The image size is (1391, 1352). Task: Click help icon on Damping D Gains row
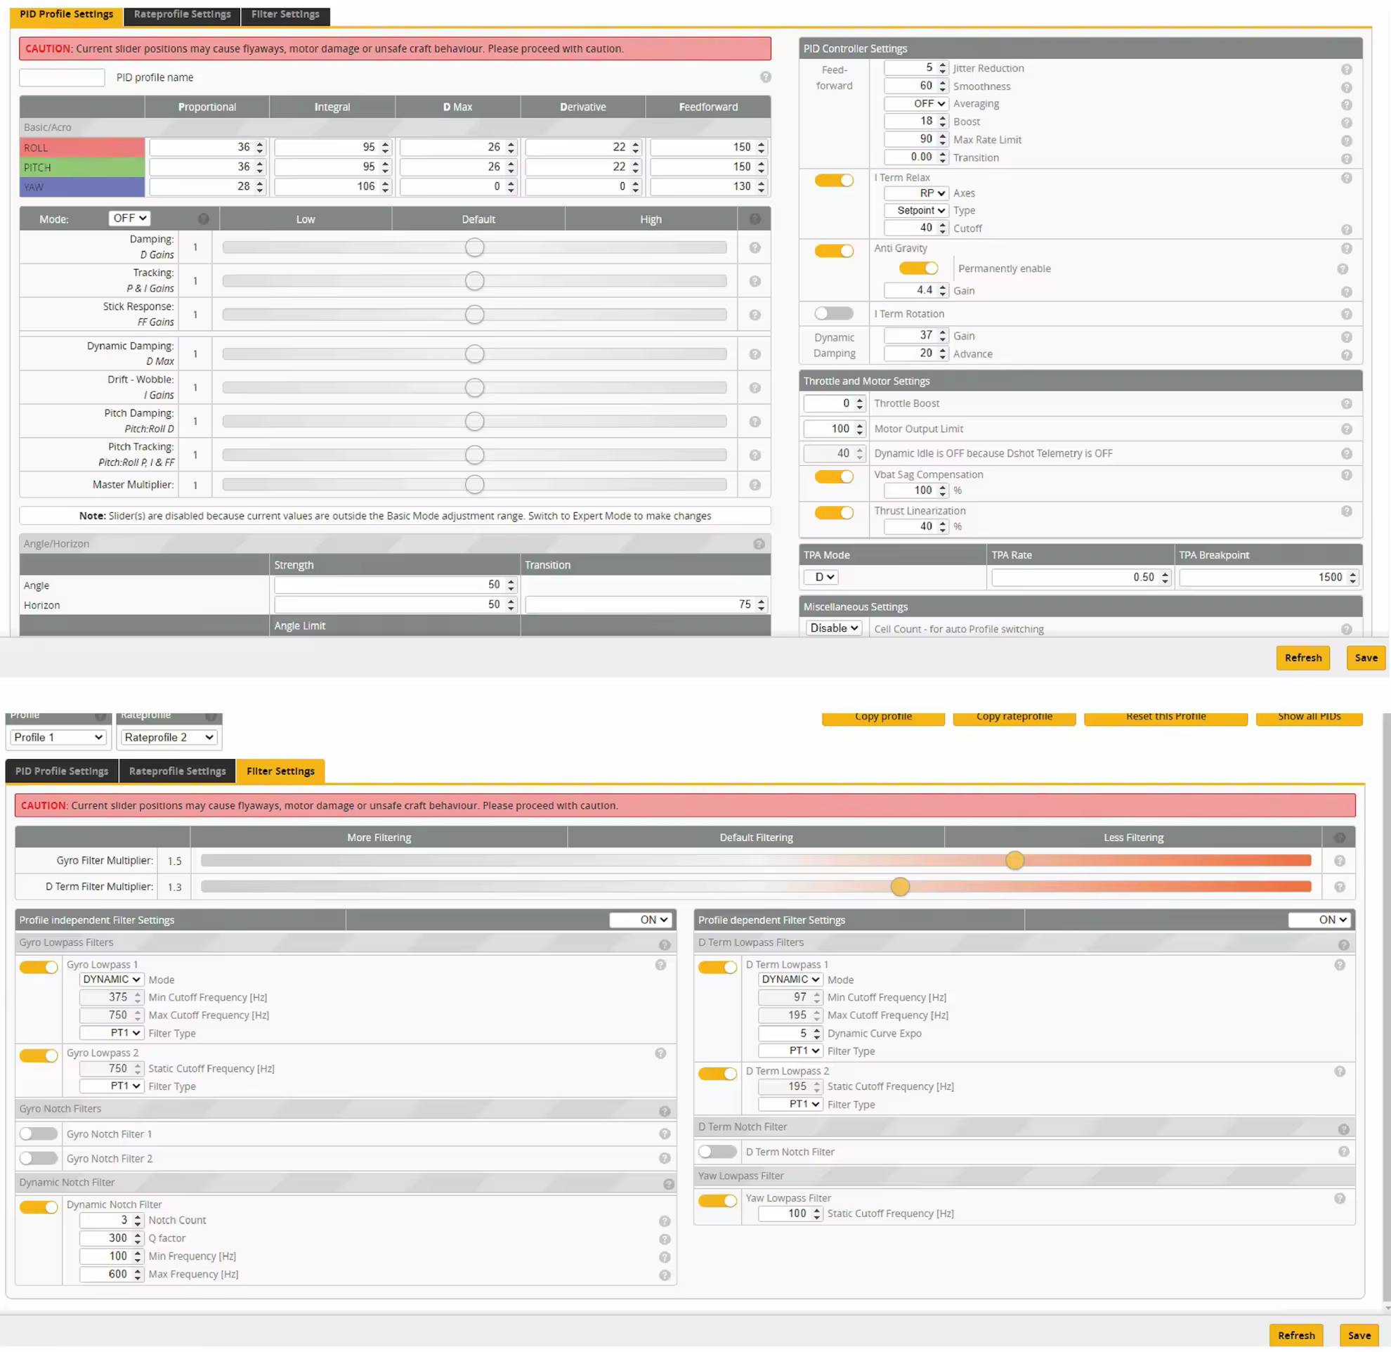click(x=755, y=247)
